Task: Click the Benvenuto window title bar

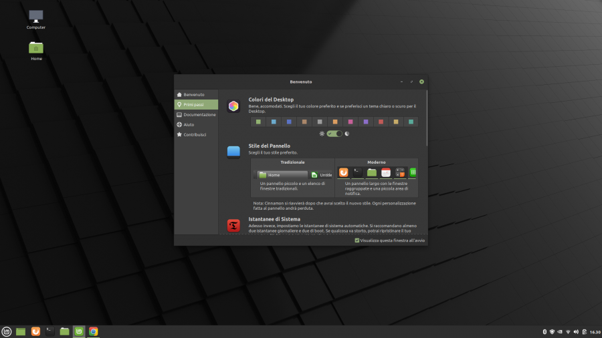Action: coord(301,81)
